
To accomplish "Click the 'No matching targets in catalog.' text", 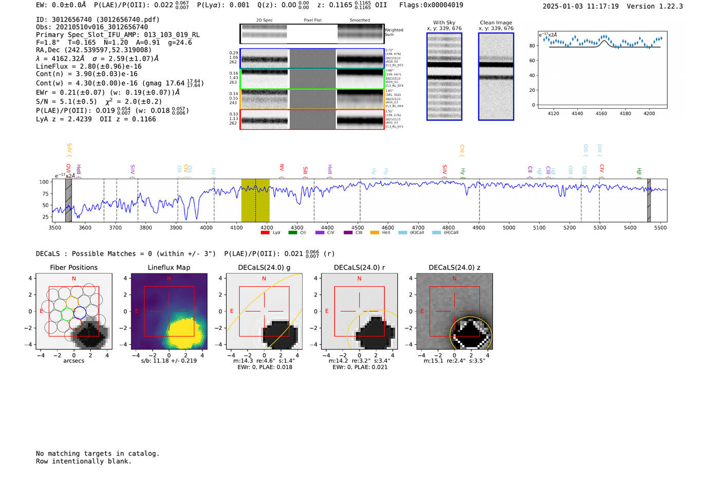I will pyautogui.click(x=98, y=454).
